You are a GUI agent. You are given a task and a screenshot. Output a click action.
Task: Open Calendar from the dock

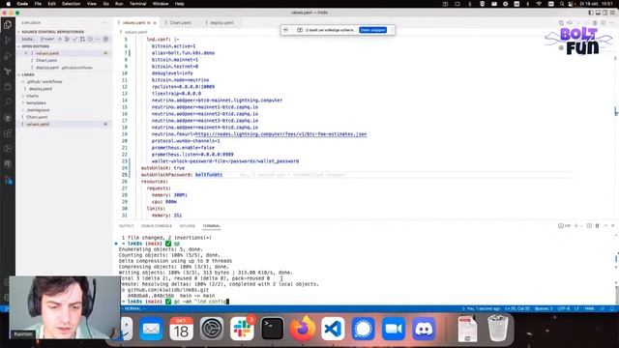click(x=181, y=329)
